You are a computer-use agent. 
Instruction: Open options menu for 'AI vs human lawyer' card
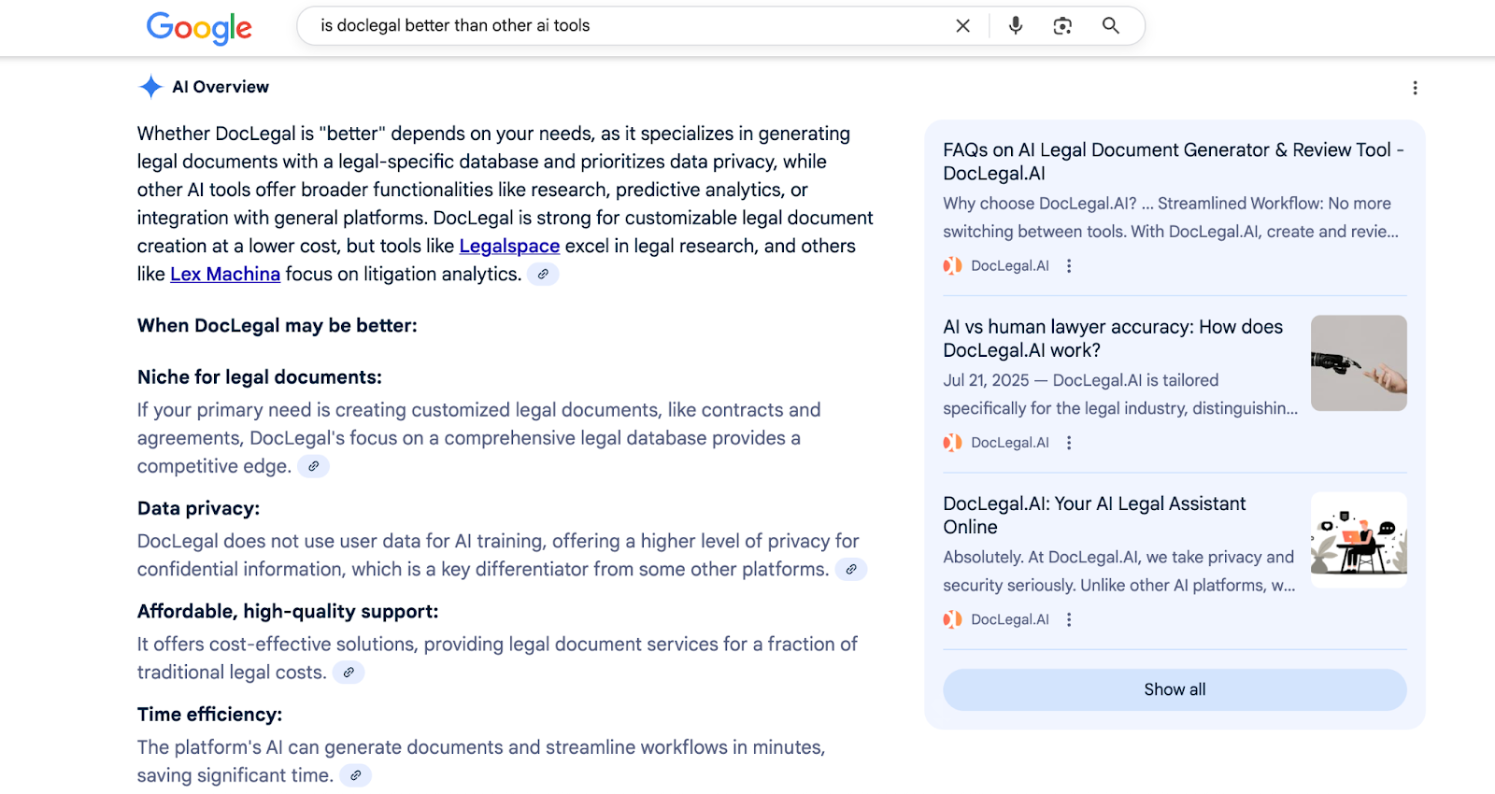(x=1069, y=443)
